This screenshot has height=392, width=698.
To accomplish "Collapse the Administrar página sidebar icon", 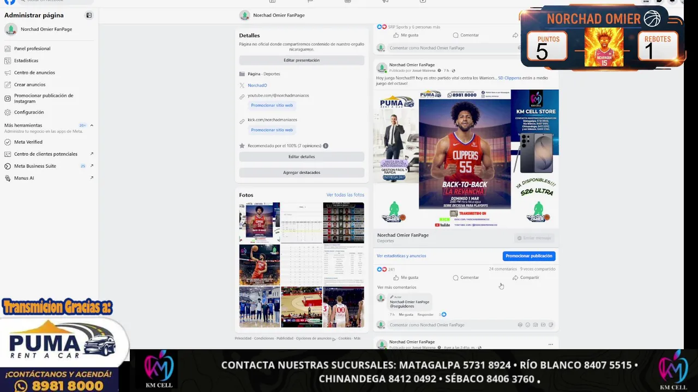I will tap(89, 15).
